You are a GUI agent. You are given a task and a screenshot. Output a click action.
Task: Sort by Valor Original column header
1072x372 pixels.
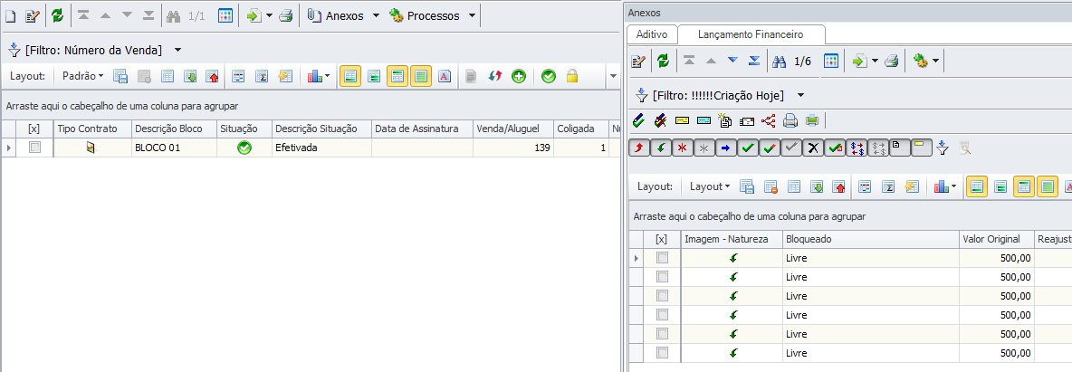[x=997, y=239]
